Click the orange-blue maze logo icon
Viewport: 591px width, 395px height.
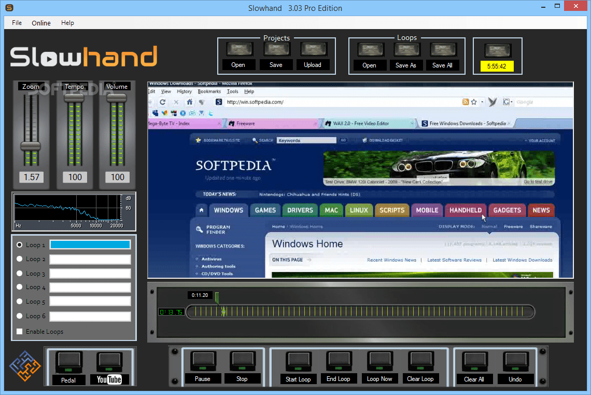(x=25, y=366)
